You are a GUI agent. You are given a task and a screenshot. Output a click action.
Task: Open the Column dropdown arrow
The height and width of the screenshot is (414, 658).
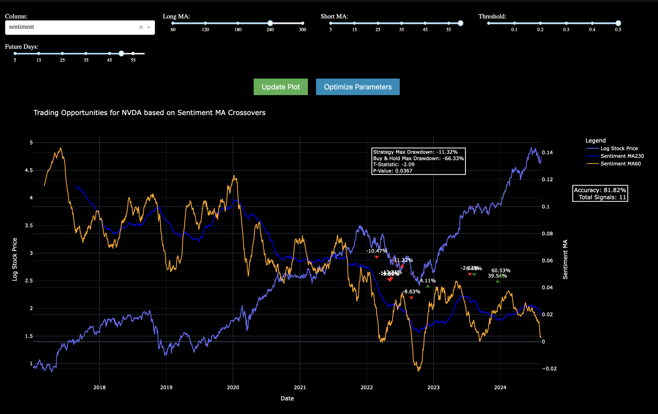(x=149, y=27)
